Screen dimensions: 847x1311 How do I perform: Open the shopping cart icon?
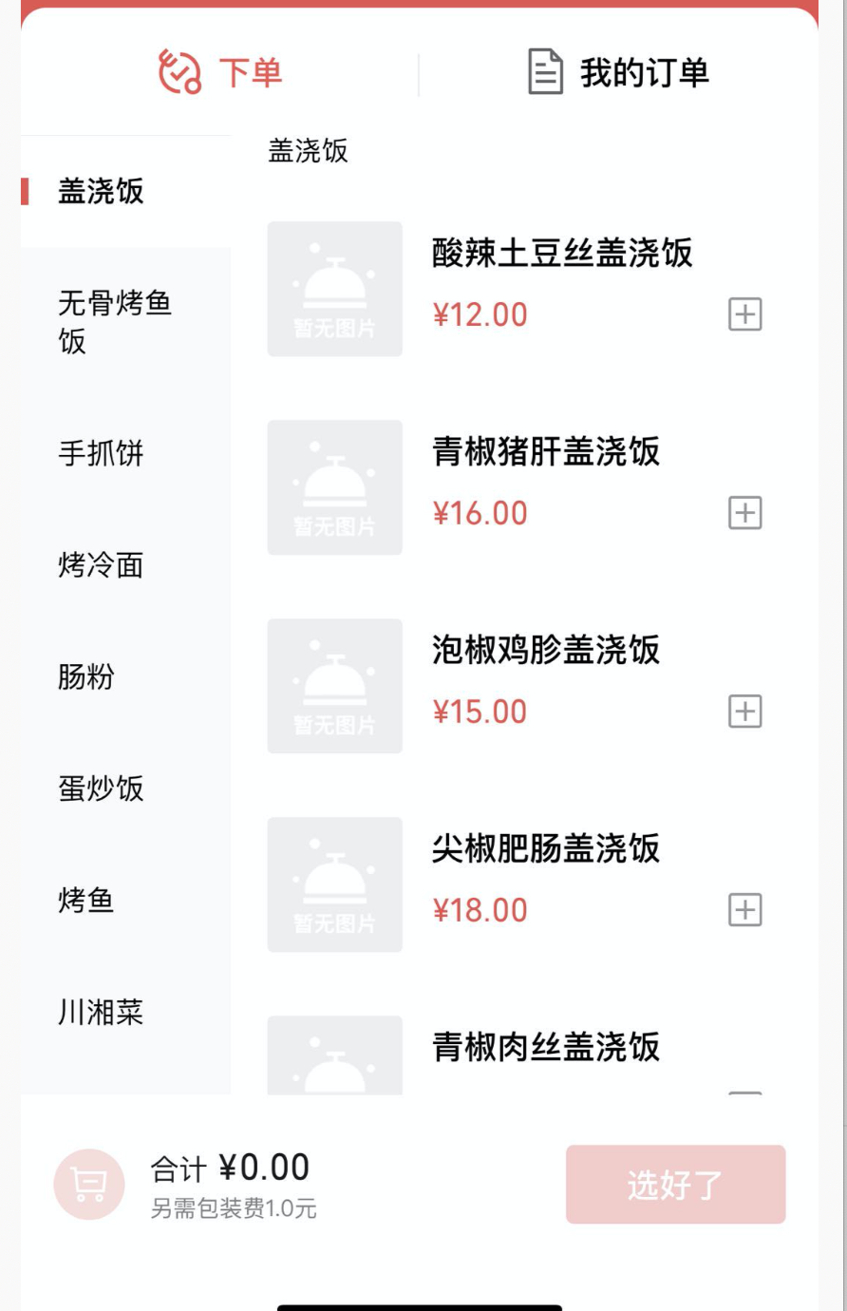point(89,1184)
